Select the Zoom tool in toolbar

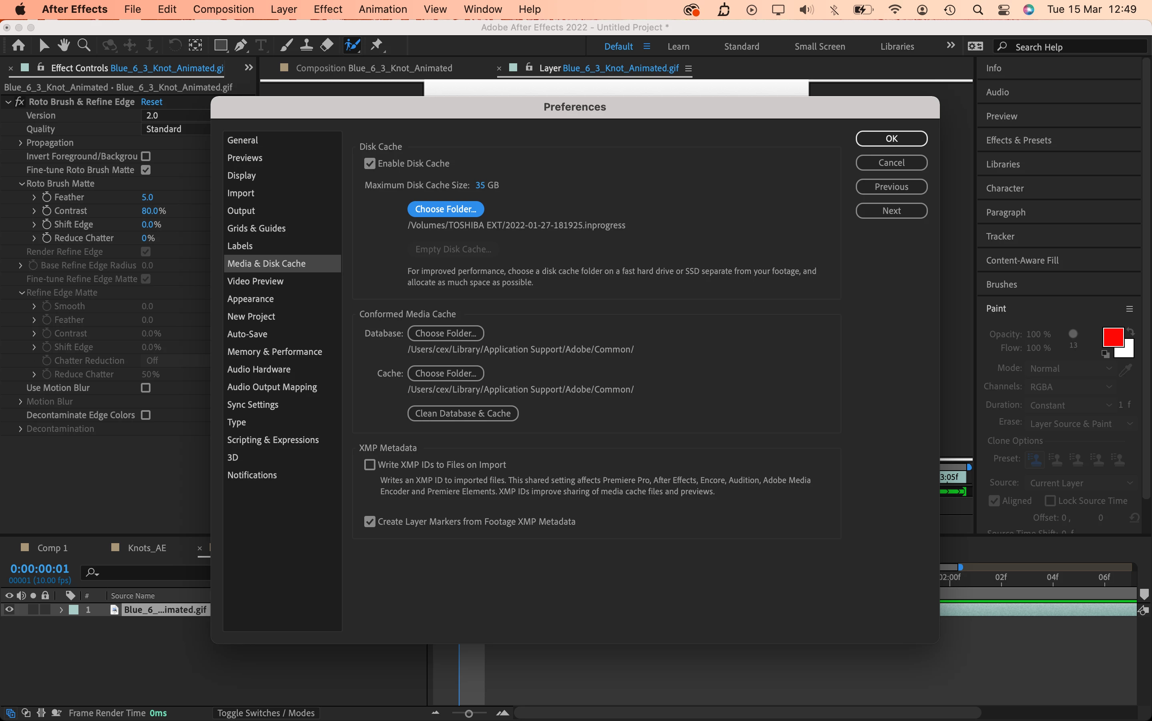click(x=84, y=45)
